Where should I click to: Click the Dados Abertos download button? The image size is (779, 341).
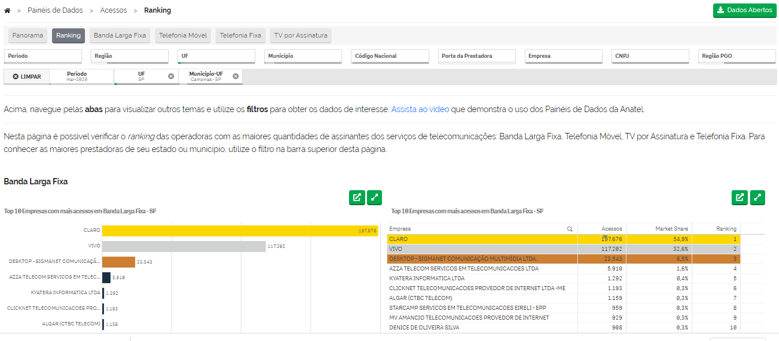click(x=744, y=10)
